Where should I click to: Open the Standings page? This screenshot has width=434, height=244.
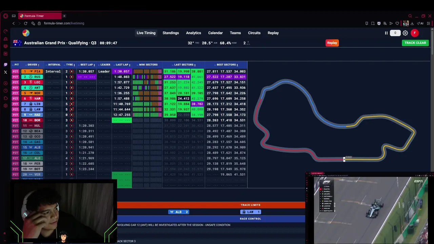[171, 33]
